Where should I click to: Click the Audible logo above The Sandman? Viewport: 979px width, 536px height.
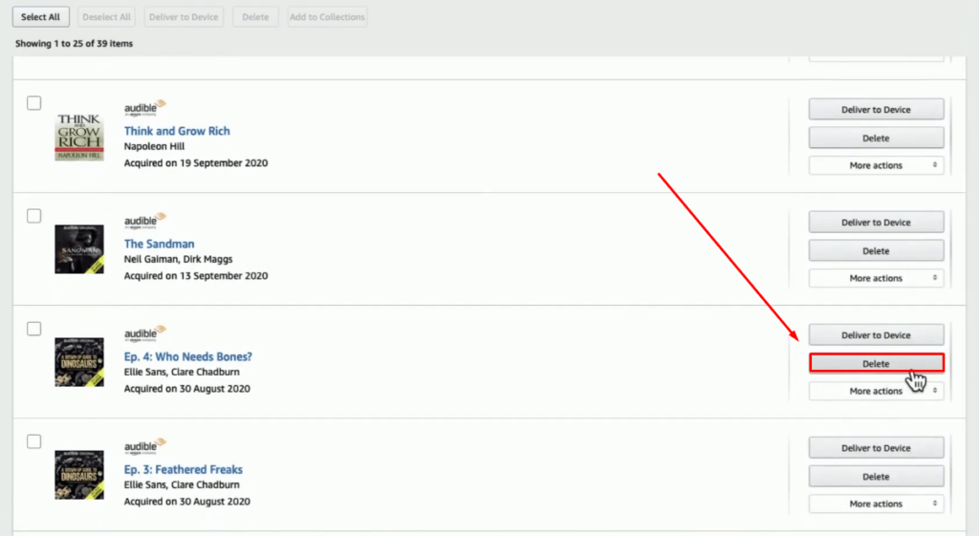click(145, 221)
